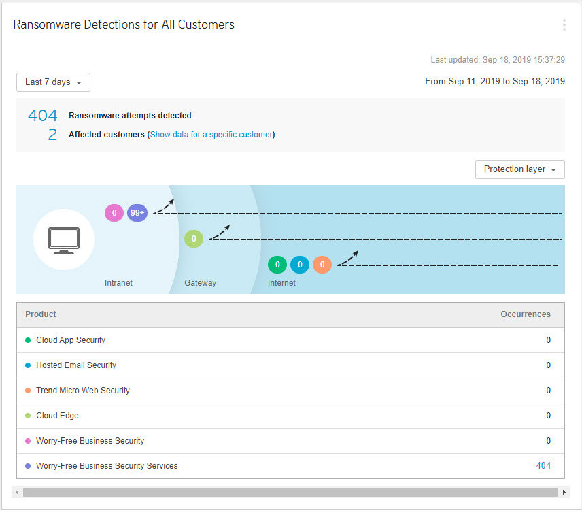Click the Product column header
The width and height of the screenshot is (582, 513).
pos(41,314)
